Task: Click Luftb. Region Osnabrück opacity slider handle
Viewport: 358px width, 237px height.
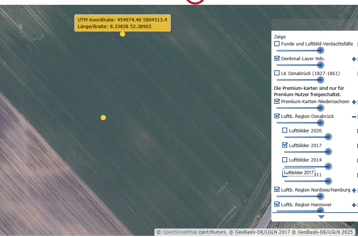Action: click(320, 122)
